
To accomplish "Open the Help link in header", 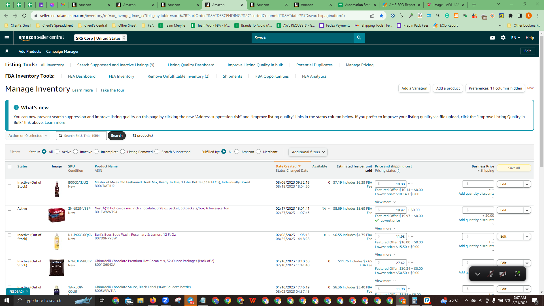I will pos(530,38).
